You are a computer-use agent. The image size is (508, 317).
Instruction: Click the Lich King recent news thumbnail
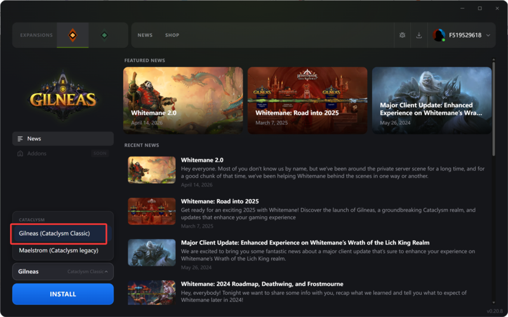click(152, 252)
